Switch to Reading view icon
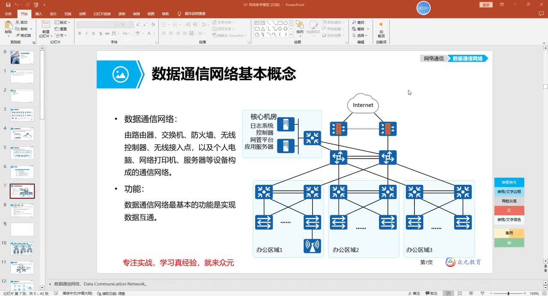Viewport: 548px width, 296px height. 471,293
